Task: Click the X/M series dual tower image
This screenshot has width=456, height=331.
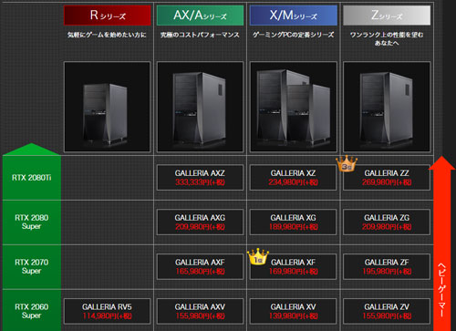Action: 294,107
